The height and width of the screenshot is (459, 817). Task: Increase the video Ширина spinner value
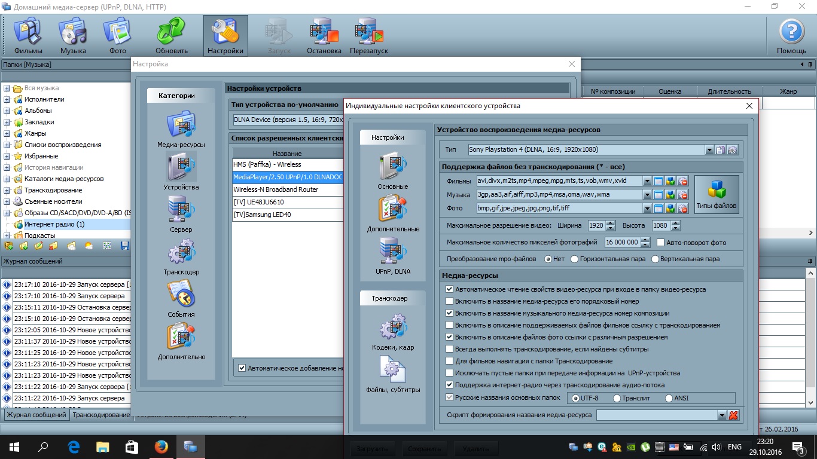[611, 223]
